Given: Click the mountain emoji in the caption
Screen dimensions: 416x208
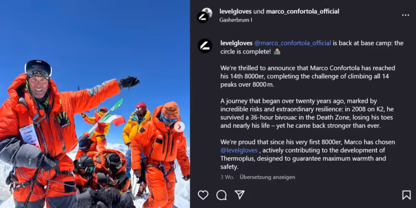Looking at the screenshot, I should tap(277, 52).
